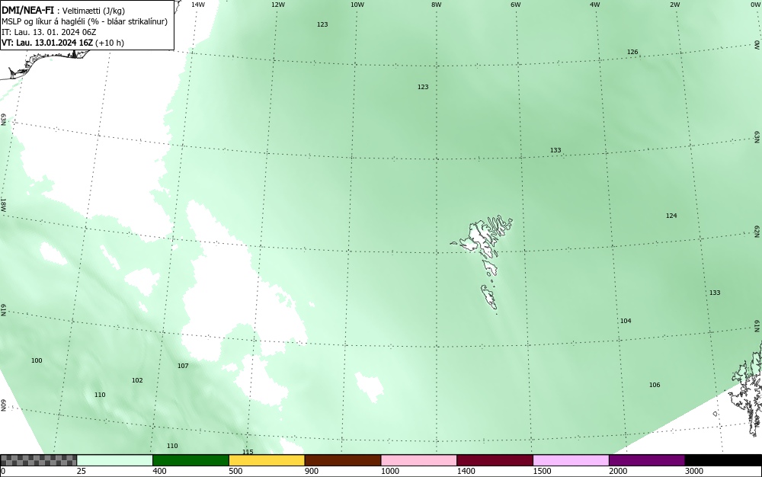Click the map value 126
The width and height of the screenshot is (762, 477).
pyautogui.click(x=632, y=52)
